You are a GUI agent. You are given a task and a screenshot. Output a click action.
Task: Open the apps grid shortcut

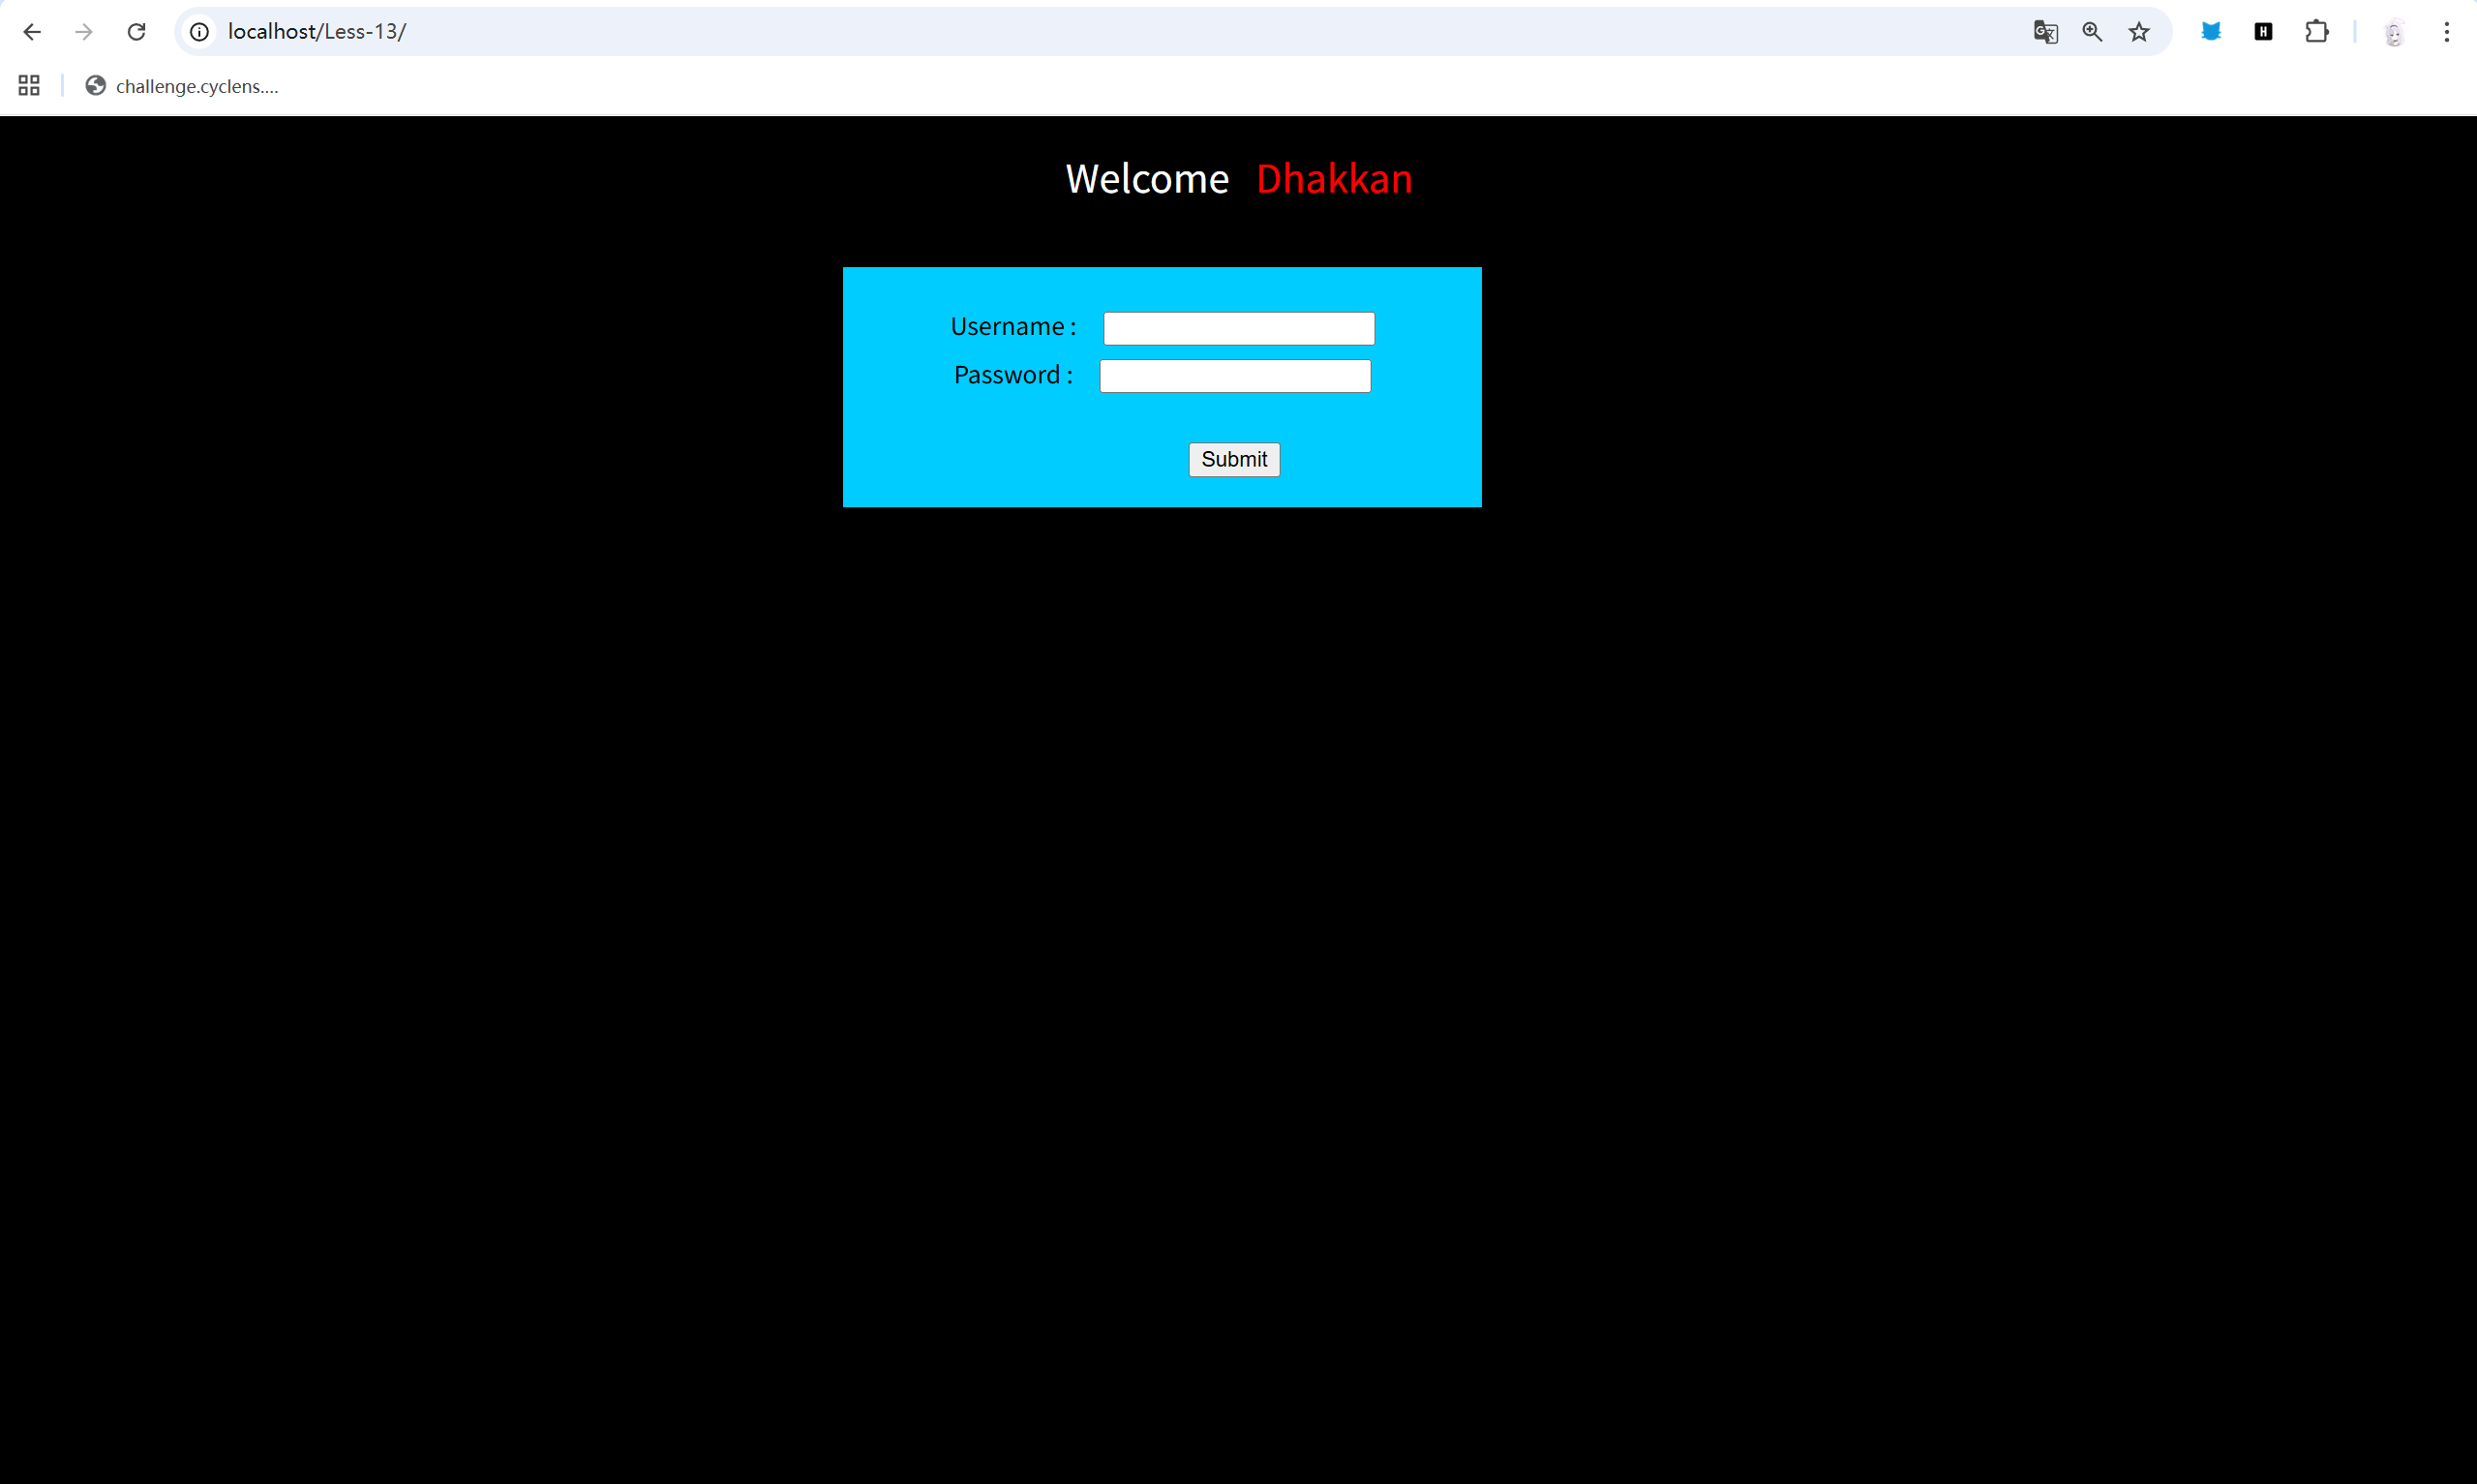click(x=29, y=86)
